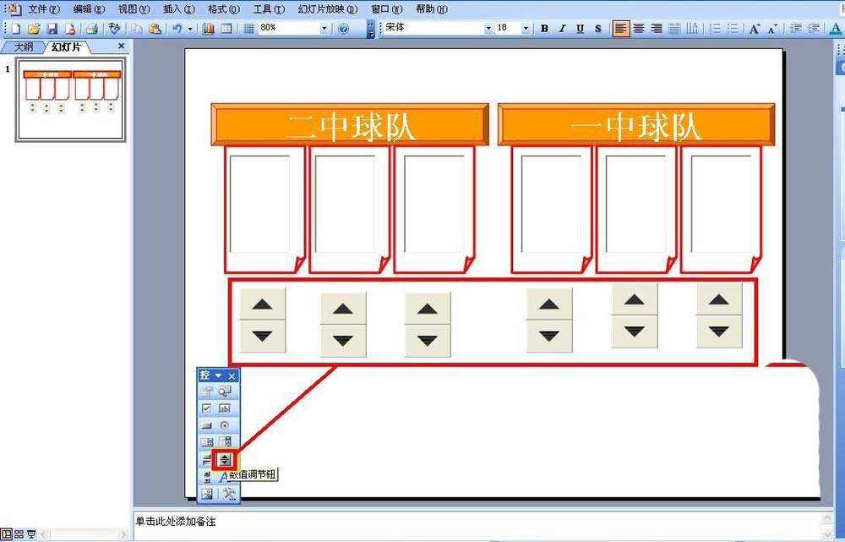
Task: Click 单击此处添加备注 notes area
Action: [x=175, y=522]
